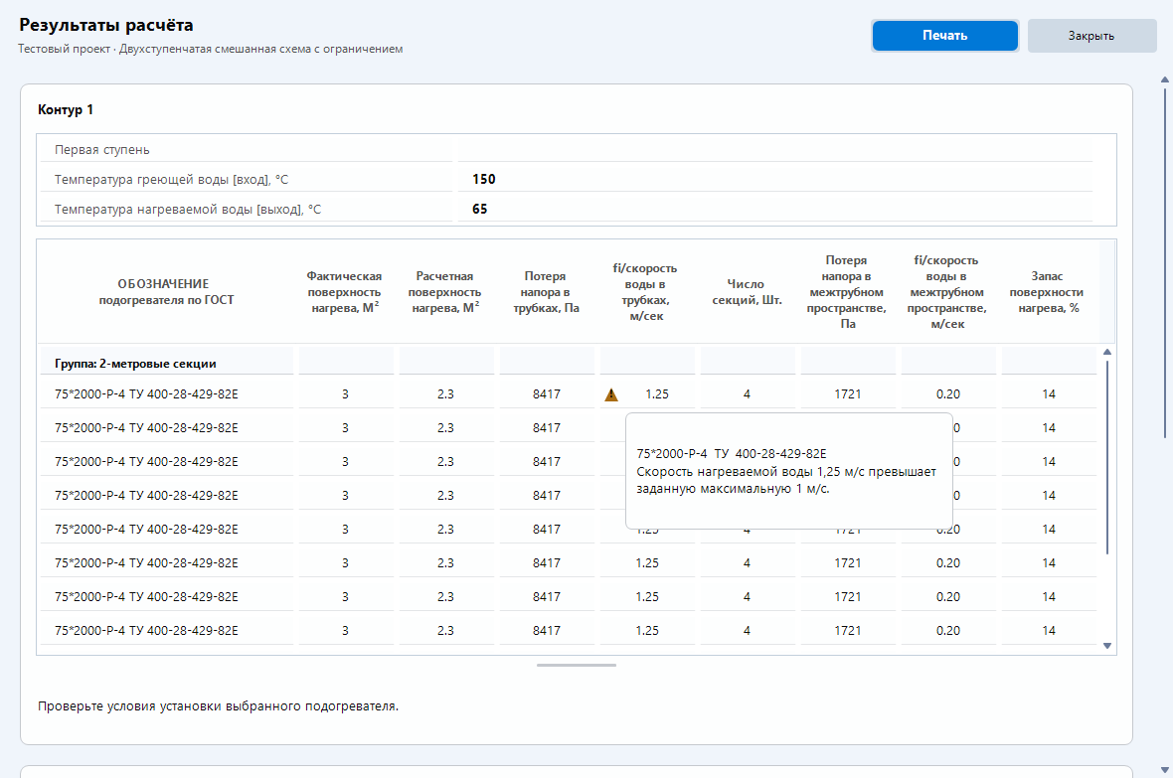Click the Температура греющей воды [вход] label
The image size is (1173, 778).
coord(171,180)
